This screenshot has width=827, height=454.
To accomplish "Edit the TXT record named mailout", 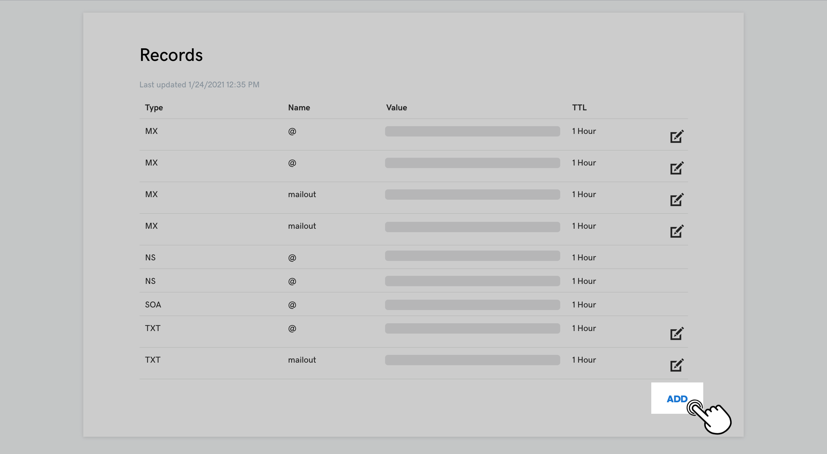I will coord(677,365).
